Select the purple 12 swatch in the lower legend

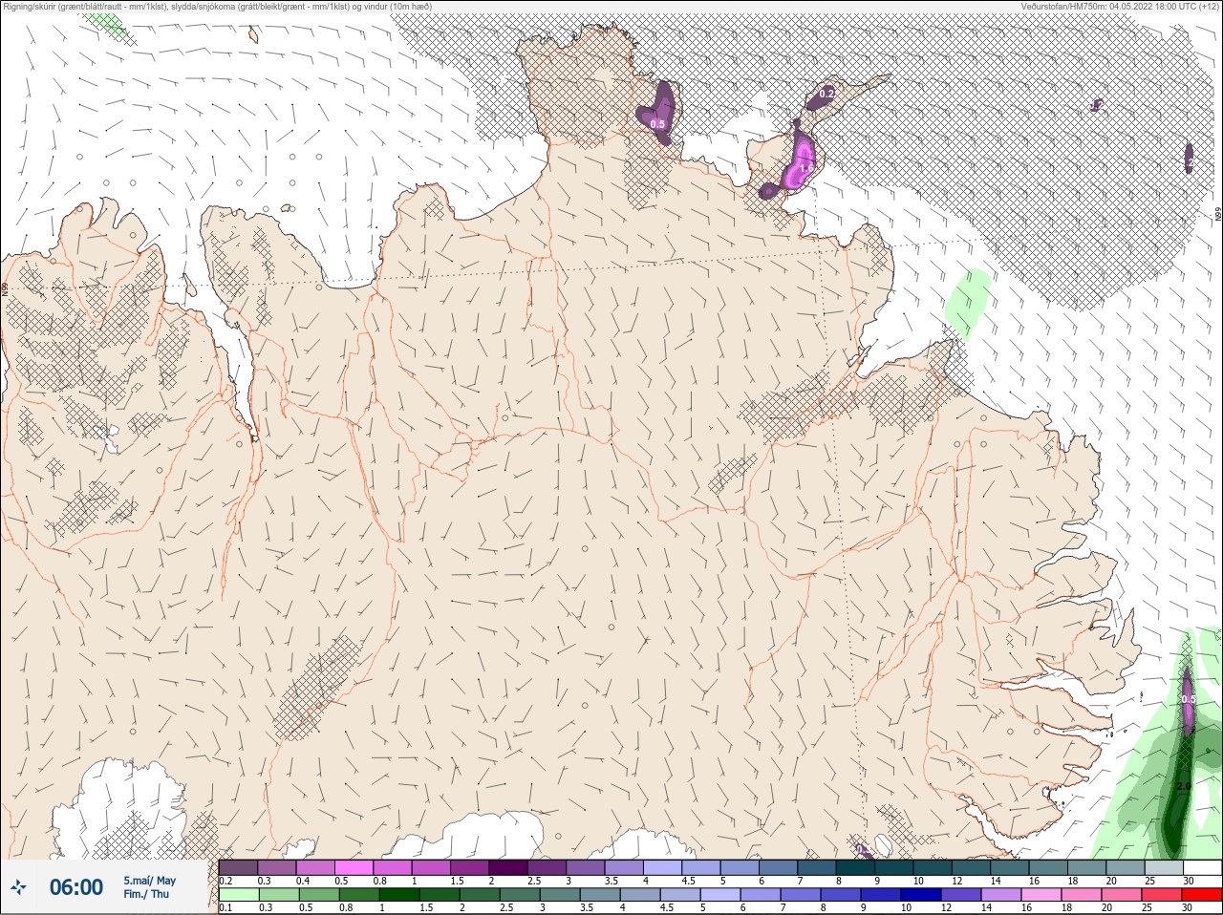(960, 895)
